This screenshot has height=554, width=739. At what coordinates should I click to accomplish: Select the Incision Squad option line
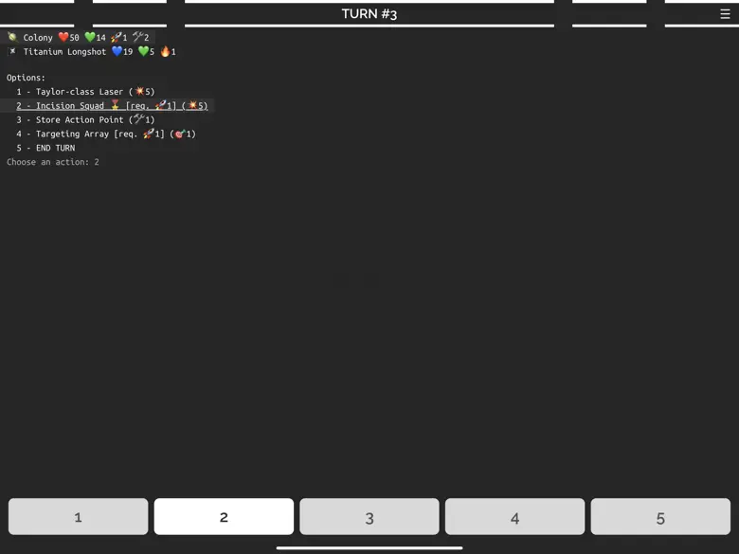point(112,105)
